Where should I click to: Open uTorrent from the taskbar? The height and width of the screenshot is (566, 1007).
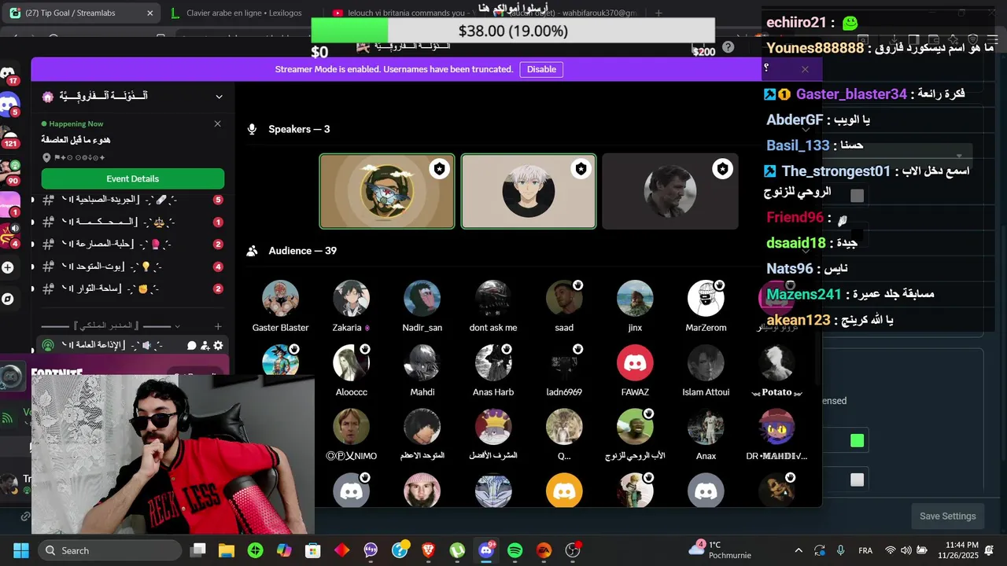[457, 550]
